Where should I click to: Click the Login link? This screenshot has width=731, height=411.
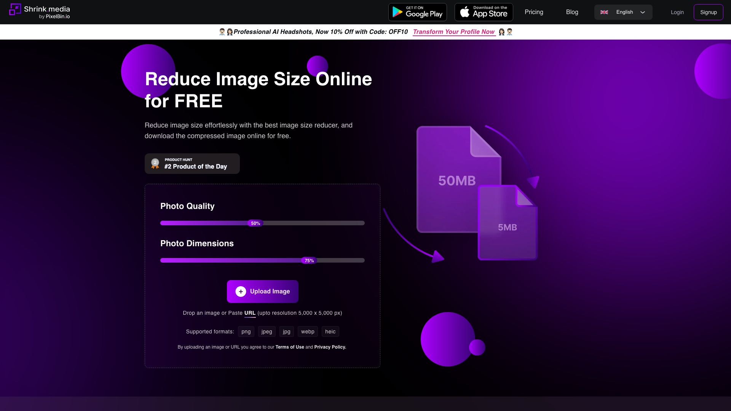677,12
